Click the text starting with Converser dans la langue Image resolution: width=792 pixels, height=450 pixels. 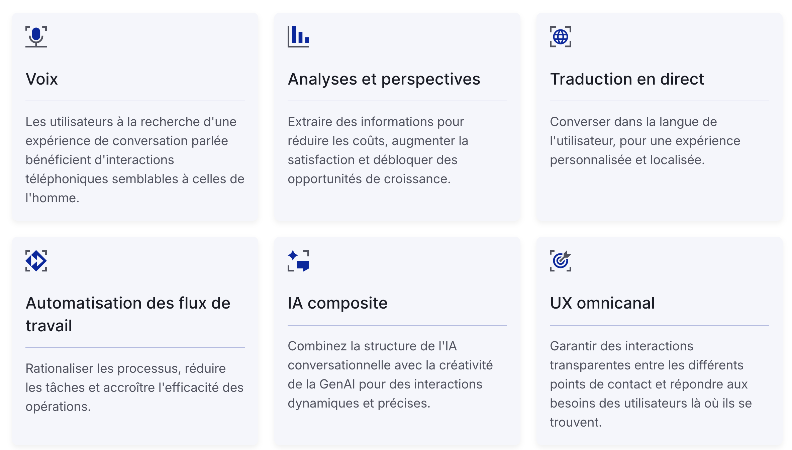pyautogui.click(x=645, y=141)
